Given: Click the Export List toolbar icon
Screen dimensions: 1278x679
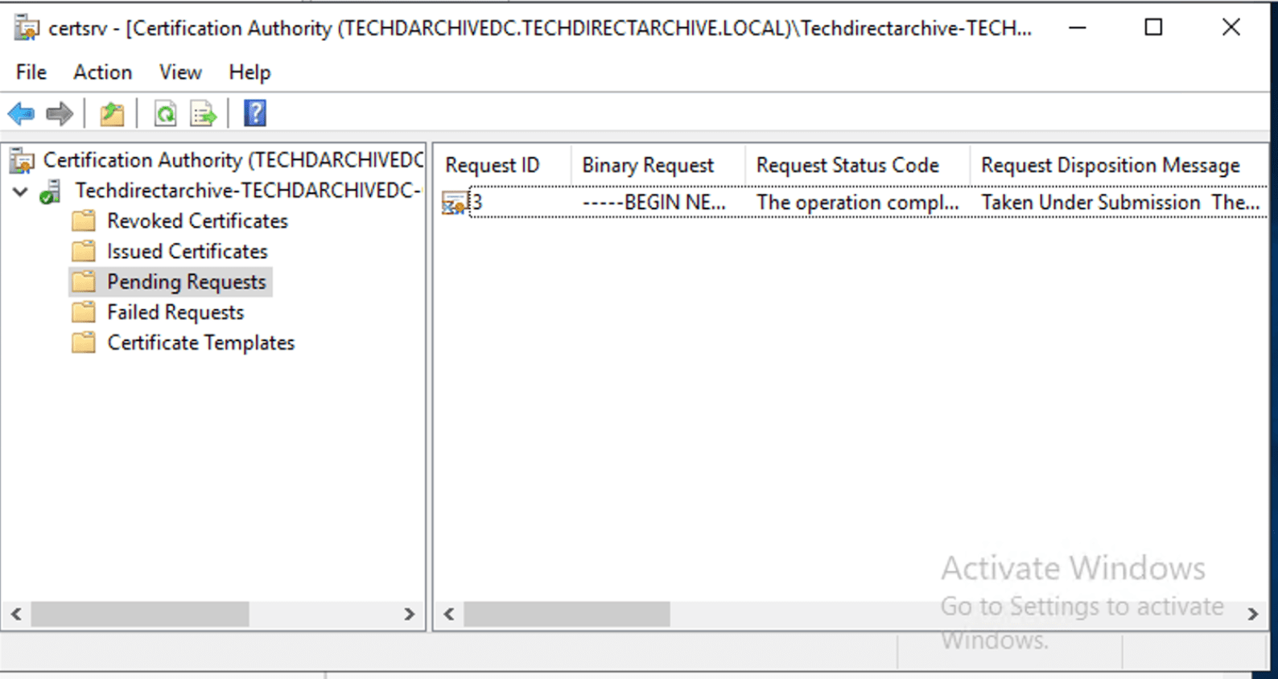Looking at the screenshot, I should click(x=203, y=114).
